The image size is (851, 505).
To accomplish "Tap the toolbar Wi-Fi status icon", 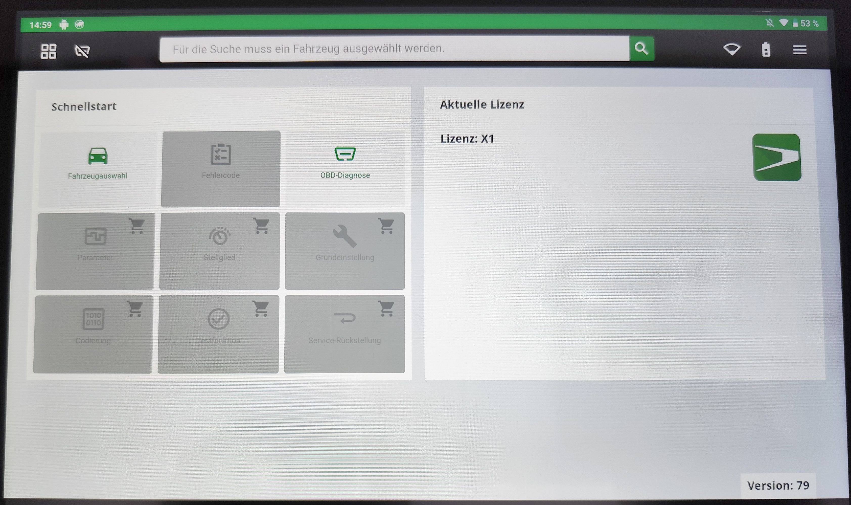I will [x=732, y=50].
